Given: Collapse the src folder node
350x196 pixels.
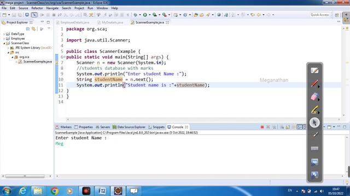Looking at the screenshot, I should 8,52.
